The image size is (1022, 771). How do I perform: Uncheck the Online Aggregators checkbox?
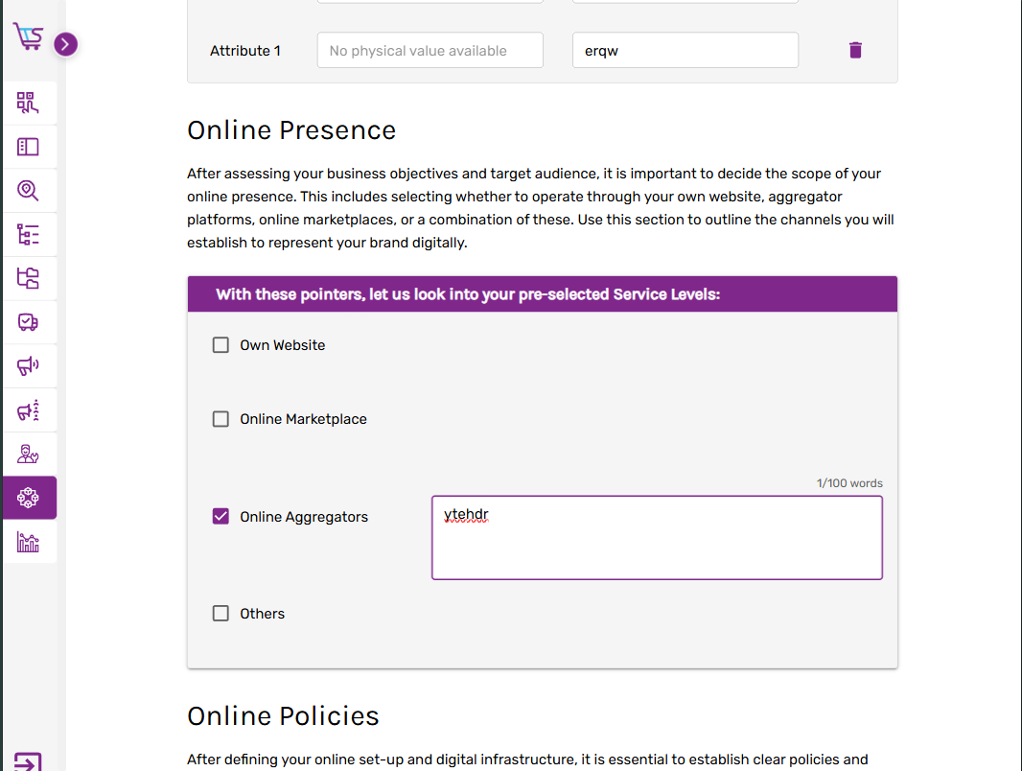click(221, 517)
